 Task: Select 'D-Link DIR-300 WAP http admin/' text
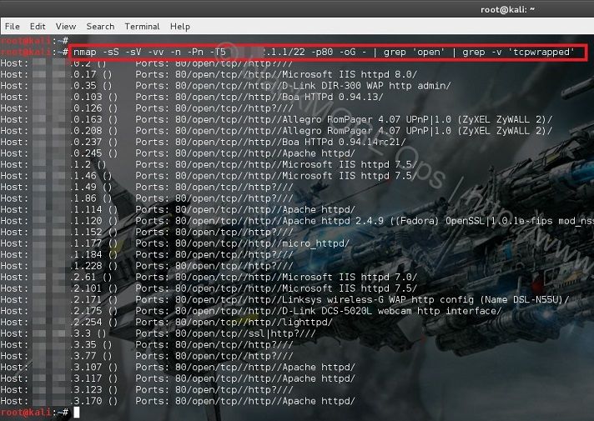coord(366,86)
